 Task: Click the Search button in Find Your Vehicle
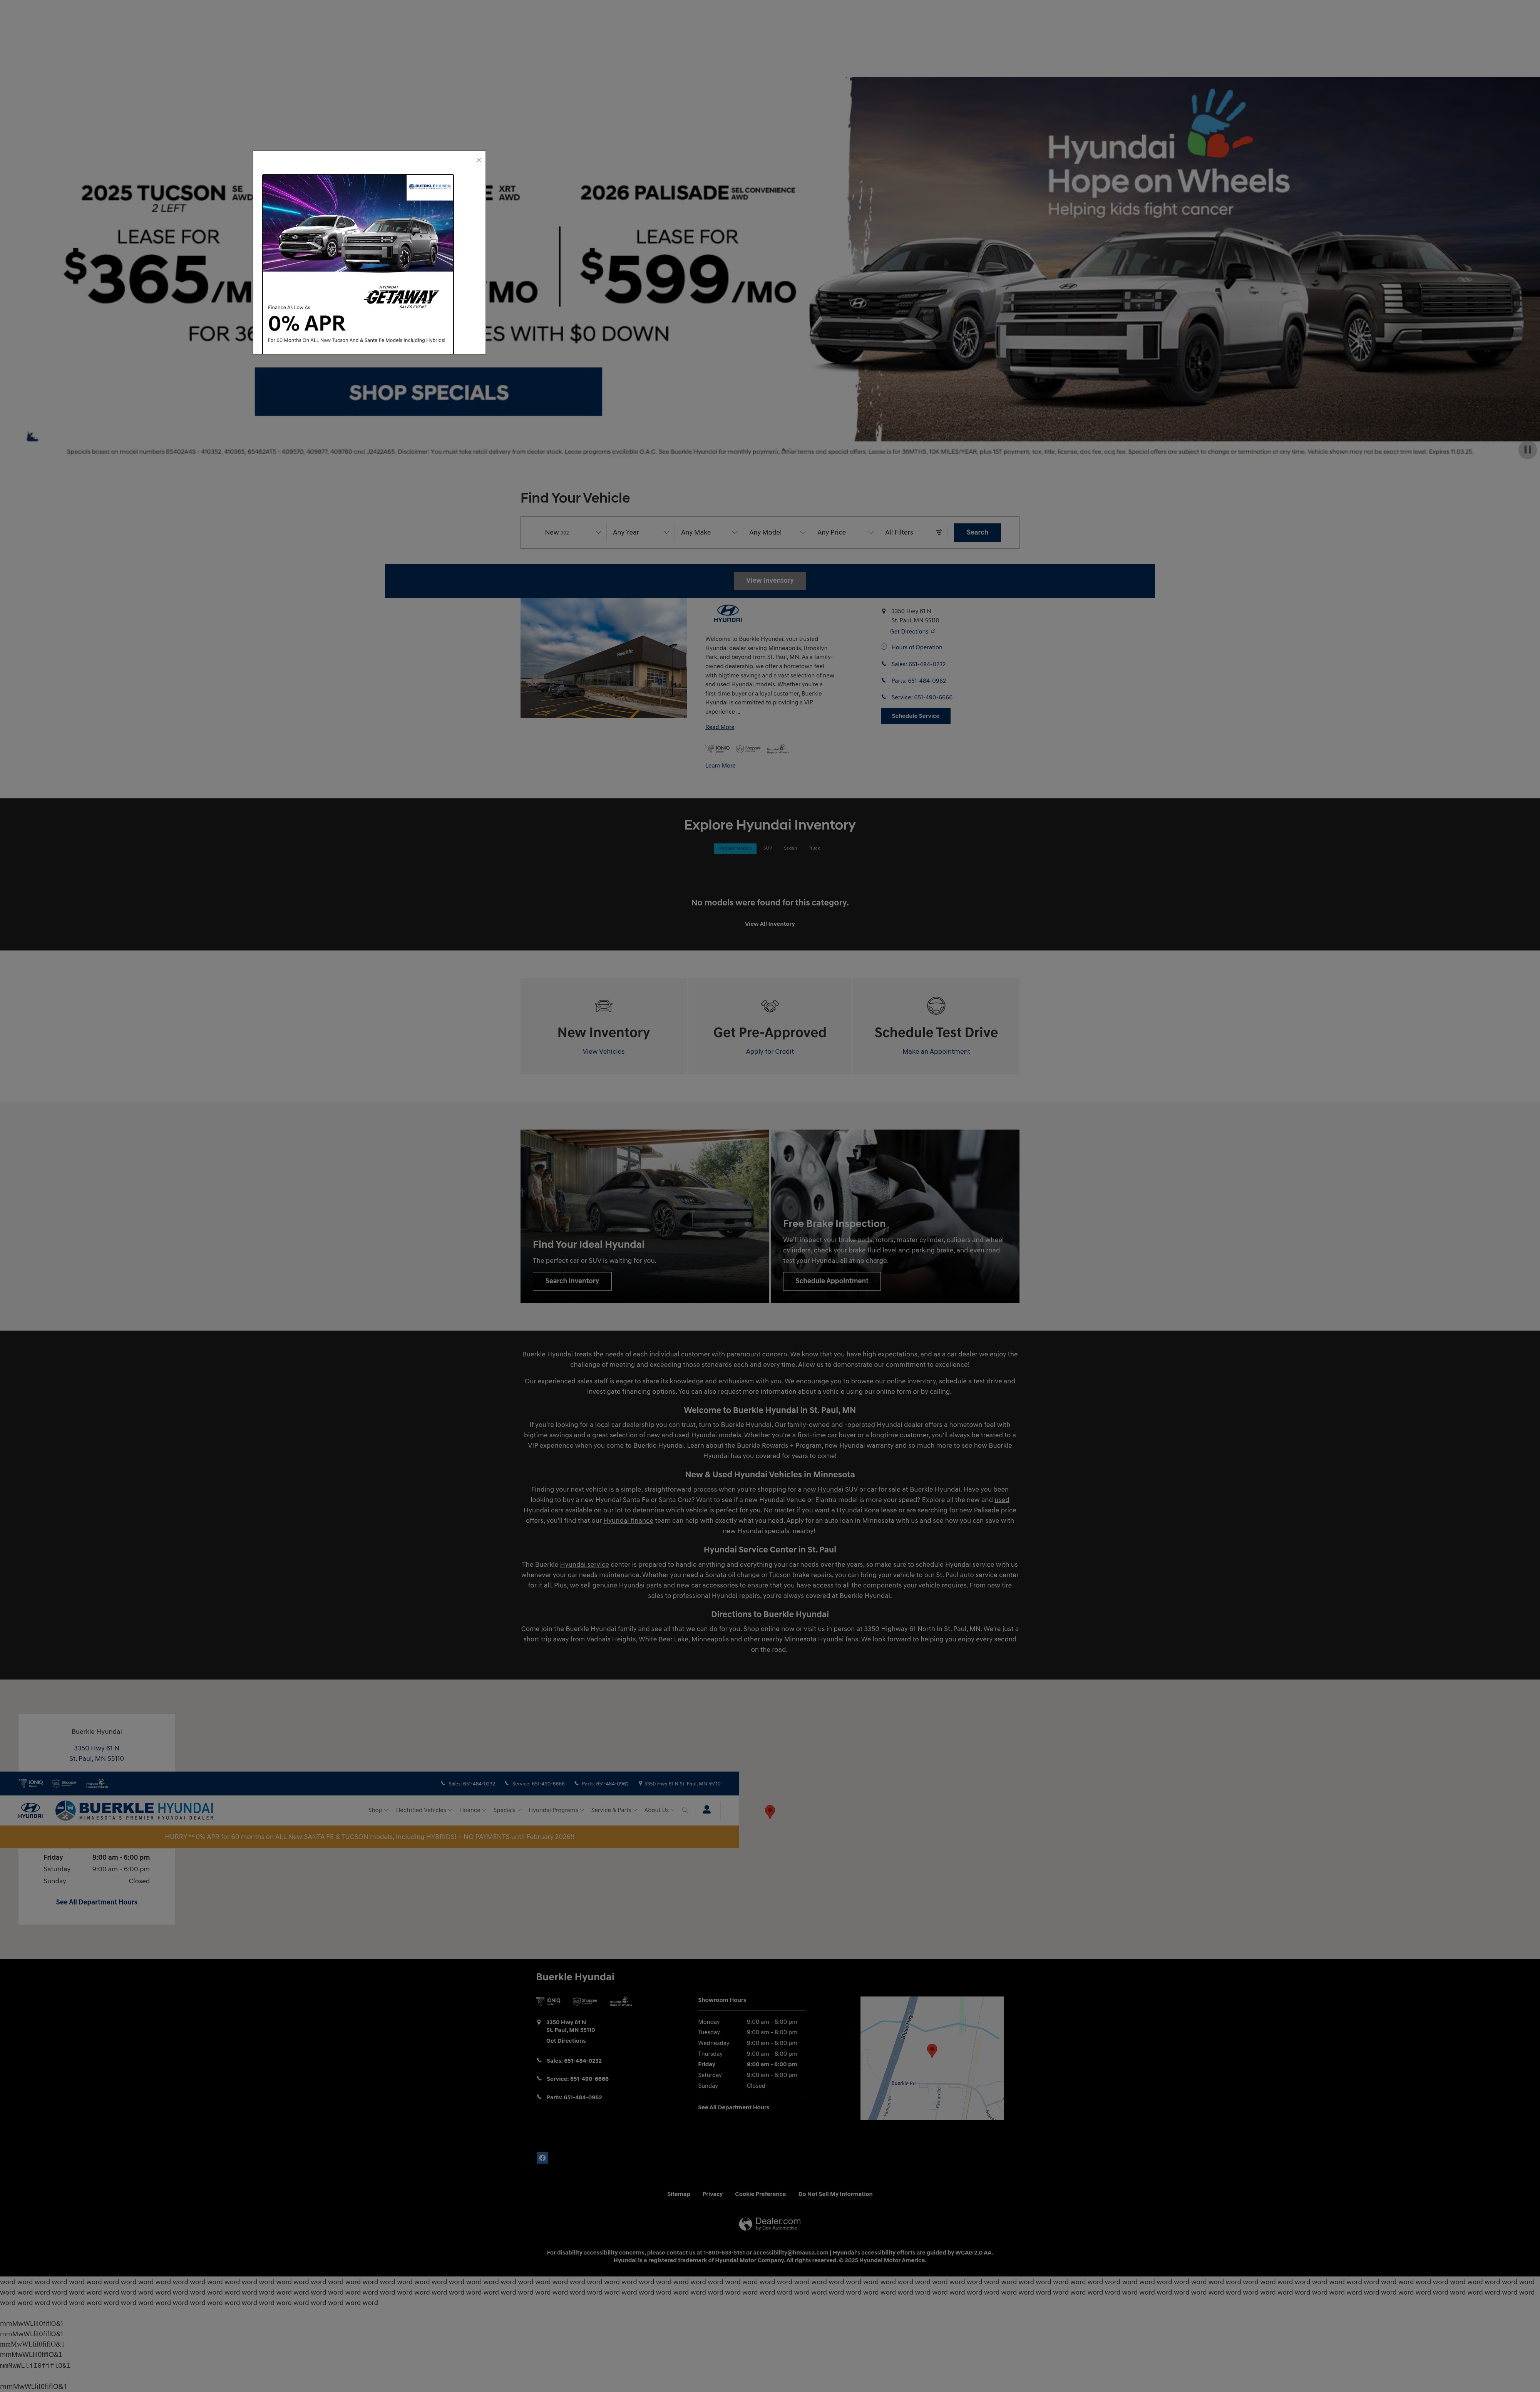point(977,532)
